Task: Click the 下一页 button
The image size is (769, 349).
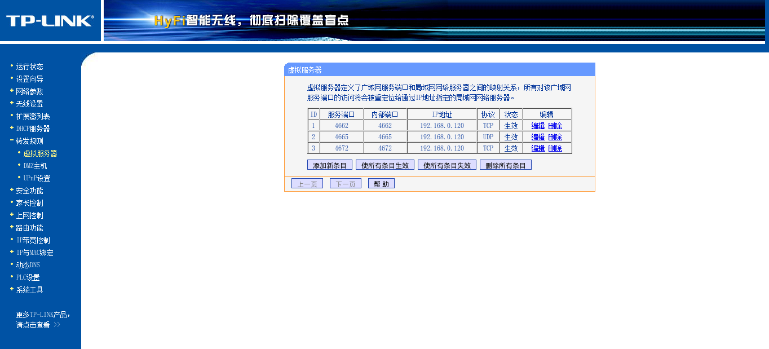Action: pyautogui.click(x=346, y=184)
